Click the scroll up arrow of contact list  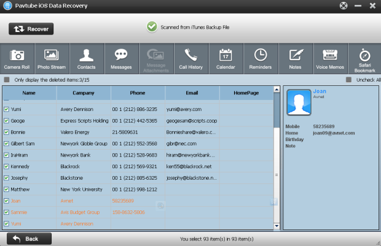[x=277, y=90]
